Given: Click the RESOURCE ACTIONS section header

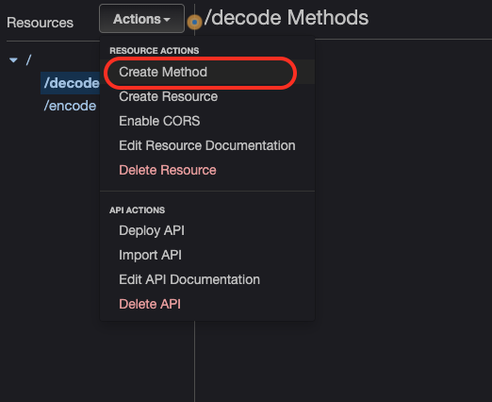Looking at the screenshot, I should pyautogui.click(x=155, y=51).
